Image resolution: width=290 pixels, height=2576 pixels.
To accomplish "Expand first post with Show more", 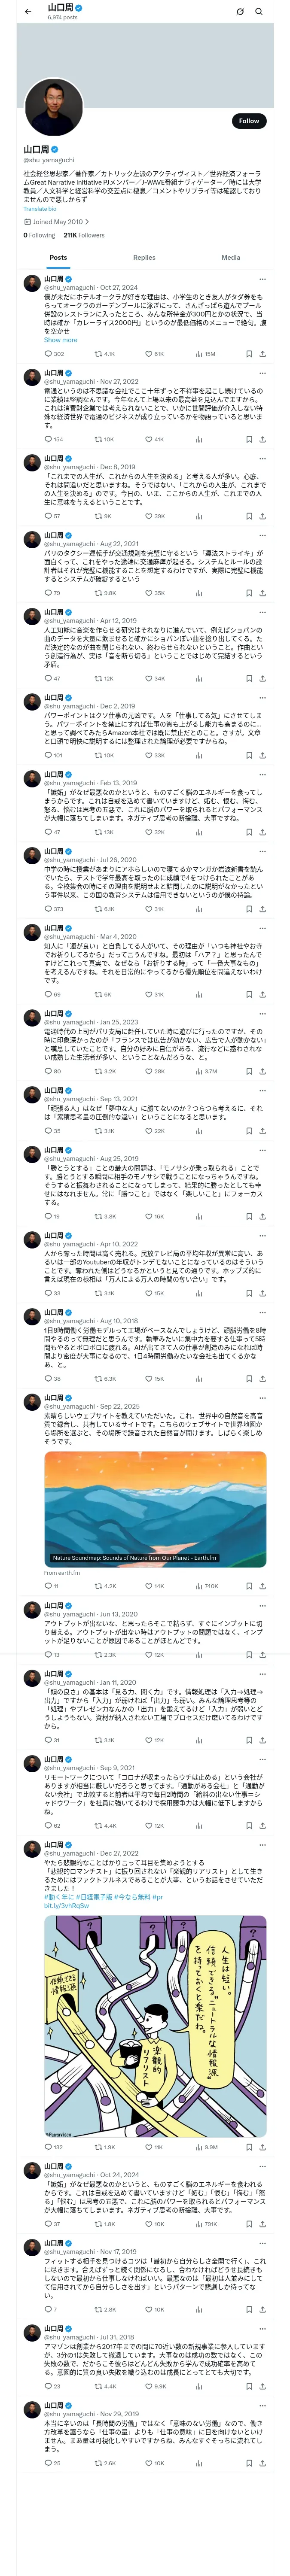I will 60,340.
